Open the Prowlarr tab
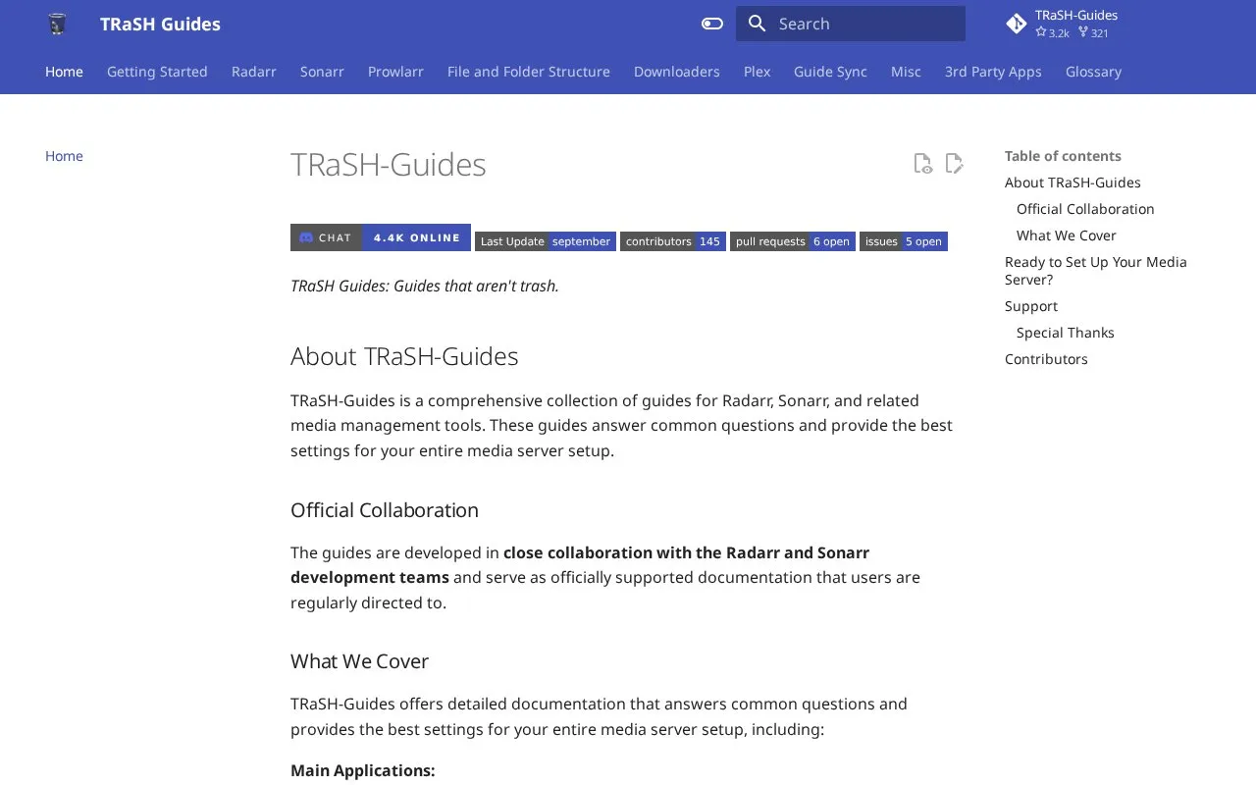Viewport: 1256px width, 785px height. click(x=395, y=72)
